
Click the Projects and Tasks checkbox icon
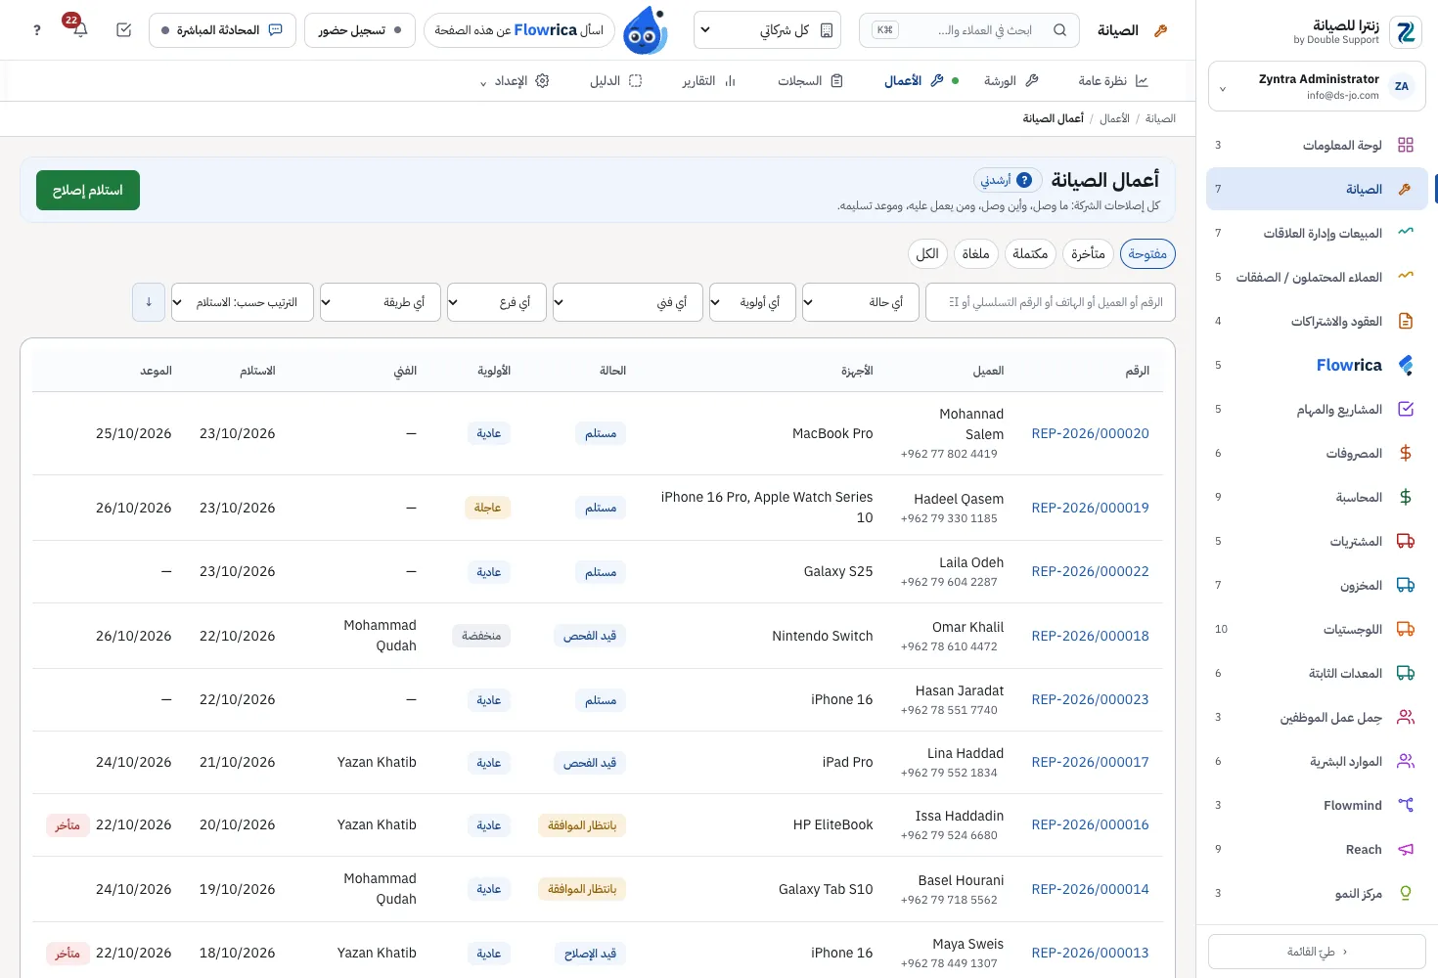coord(1406,409)
